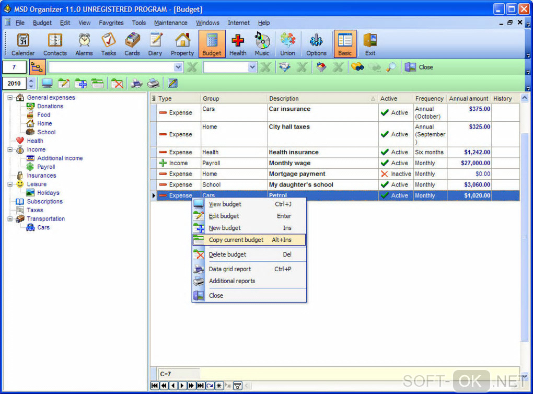Screen dimensions: 533x394
Task: Sort by the Description column header
Action: (322, 99)
